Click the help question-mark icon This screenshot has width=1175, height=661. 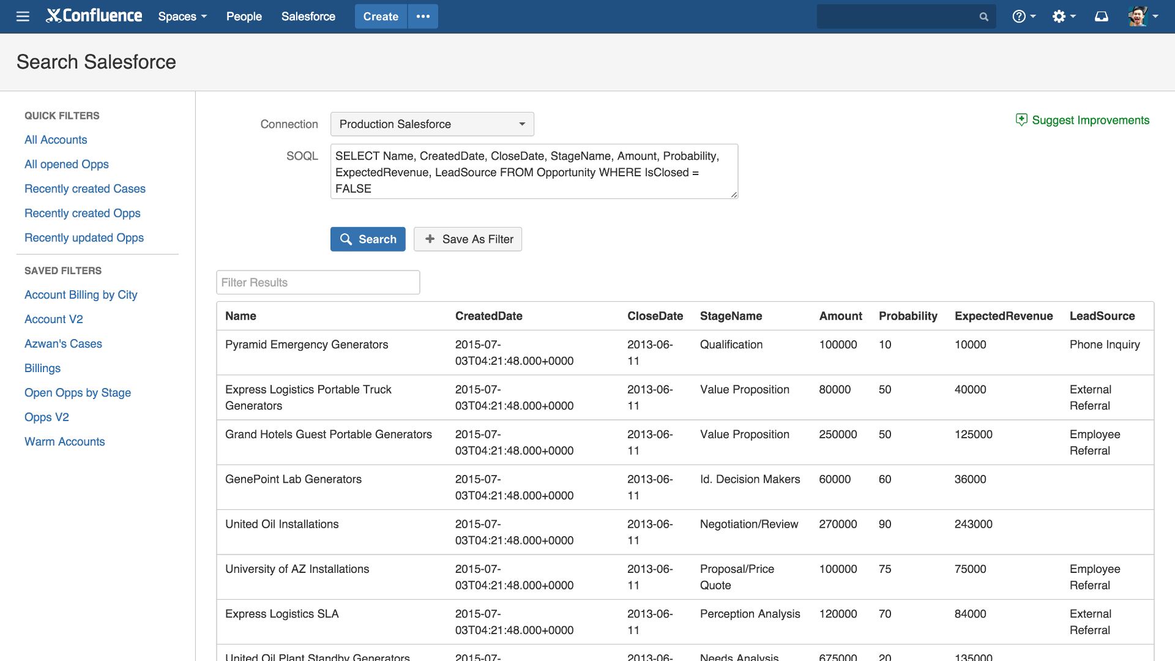coord(1019,17)
